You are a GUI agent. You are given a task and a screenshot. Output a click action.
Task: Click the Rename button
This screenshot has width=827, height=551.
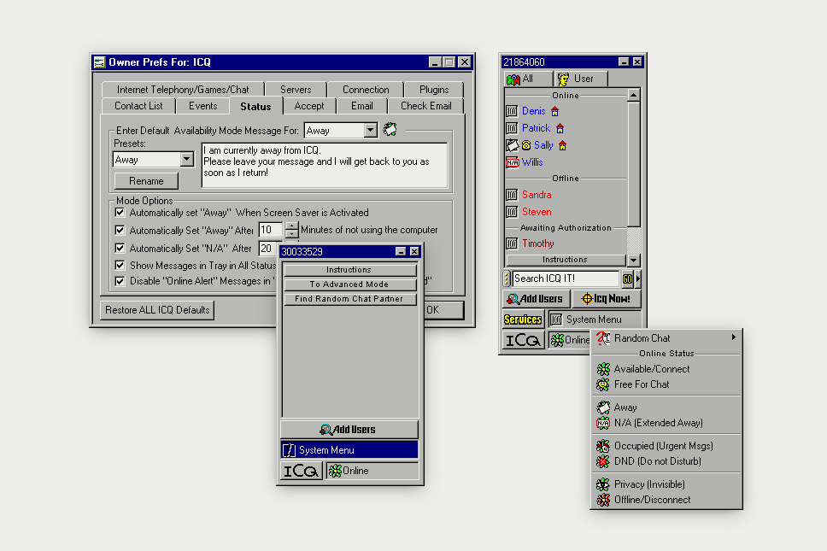pos(146,181)
